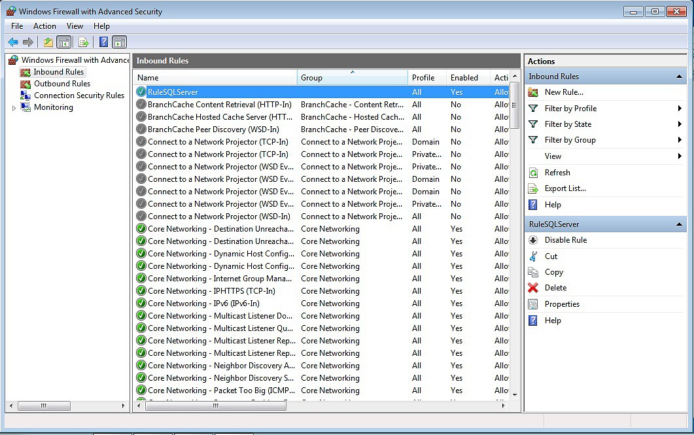The image size is (694, 435).
Task: Click the green check icon for IPHTTPS rule
Action: 141,290
